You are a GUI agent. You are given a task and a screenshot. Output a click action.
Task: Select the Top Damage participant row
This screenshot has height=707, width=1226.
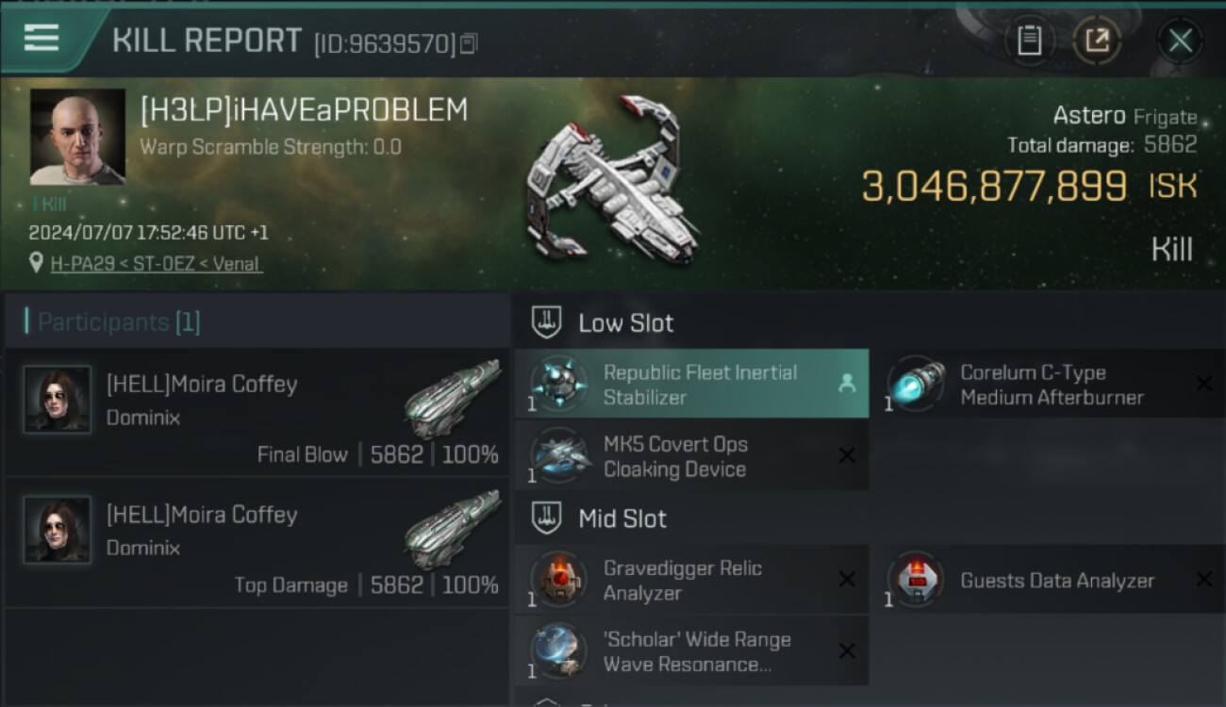pyautogui.click(x=257, y=543)
